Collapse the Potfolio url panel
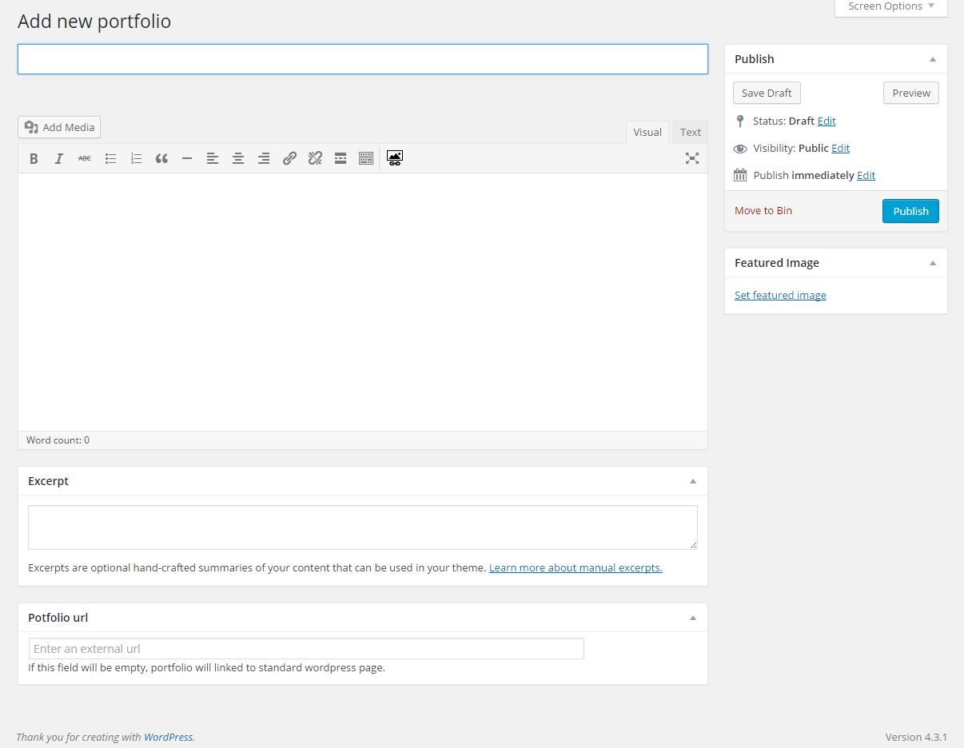964x748 pixels. 693,618
